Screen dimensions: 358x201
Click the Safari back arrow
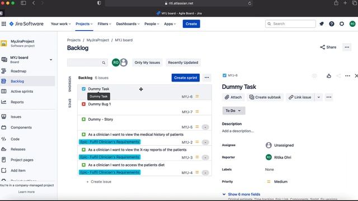click(34, 3)
